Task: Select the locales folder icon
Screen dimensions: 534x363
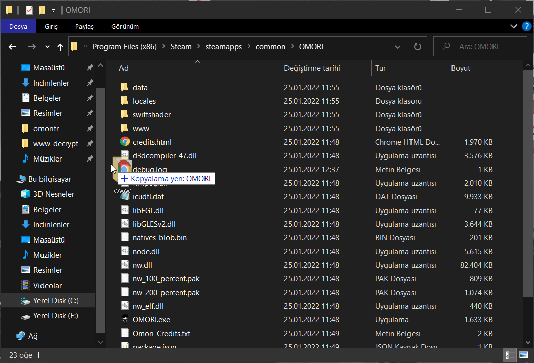Action: [125, 101]
